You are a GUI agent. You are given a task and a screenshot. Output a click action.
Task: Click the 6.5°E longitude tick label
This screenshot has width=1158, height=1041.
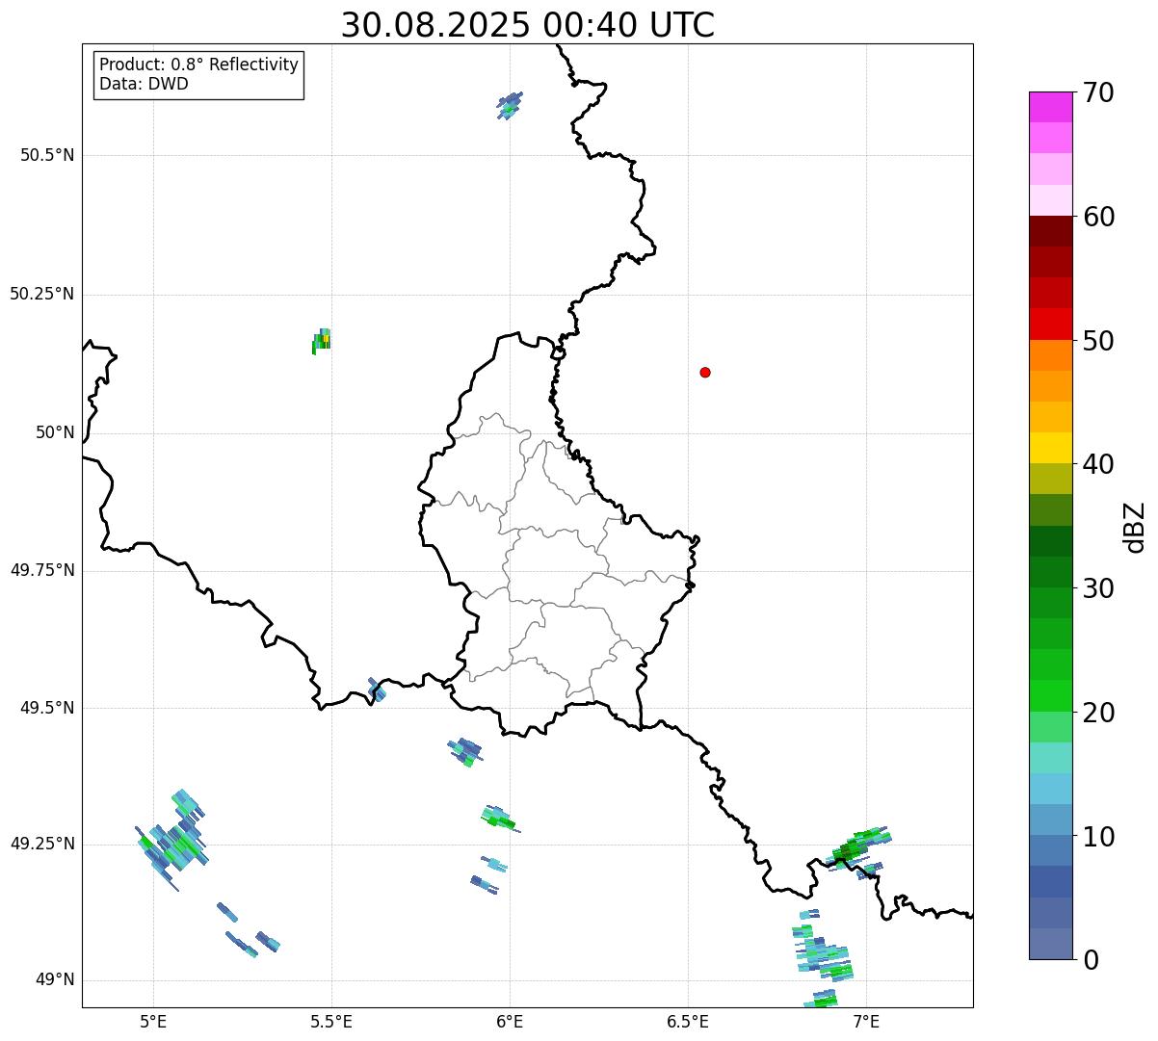[688, 1021]
